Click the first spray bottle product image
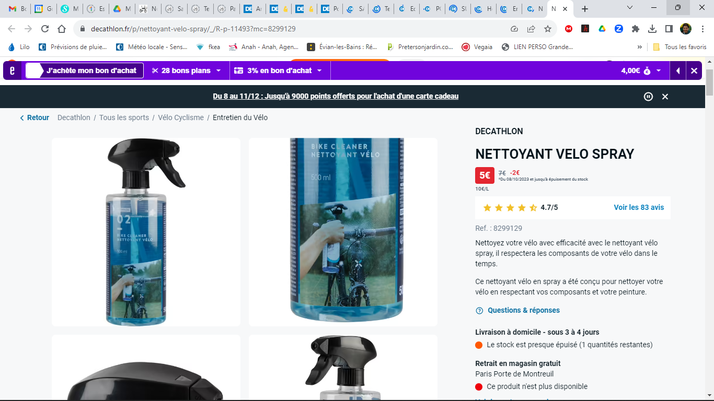The height and width of the screenshot is (401, 714). tap(146, 232)
